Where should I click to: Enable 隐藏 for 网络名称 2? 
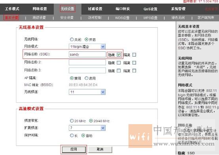click(x=119, y=62)
